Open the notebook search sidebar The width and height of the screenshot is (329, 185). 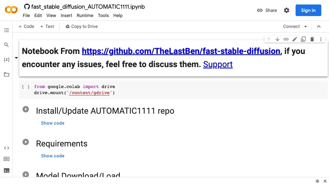pos(6,45)
